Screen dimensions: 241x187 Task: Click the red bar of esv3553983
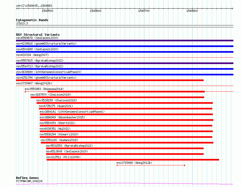(x=126, y=92)
